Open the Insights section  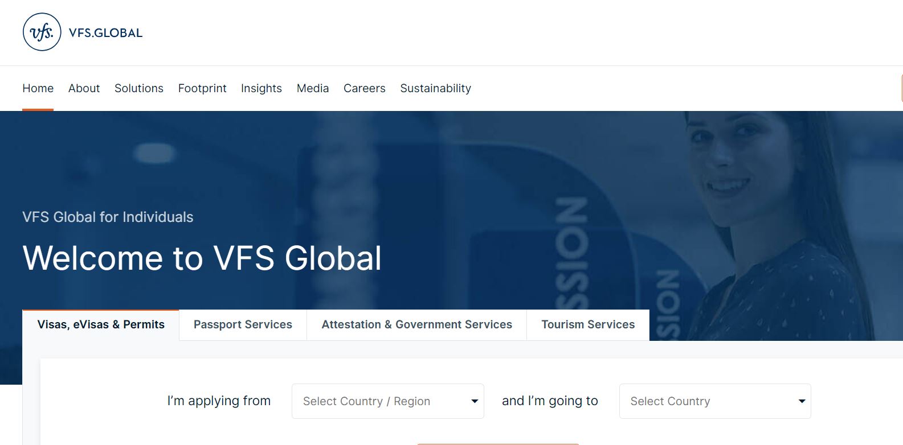click(261, 88)
